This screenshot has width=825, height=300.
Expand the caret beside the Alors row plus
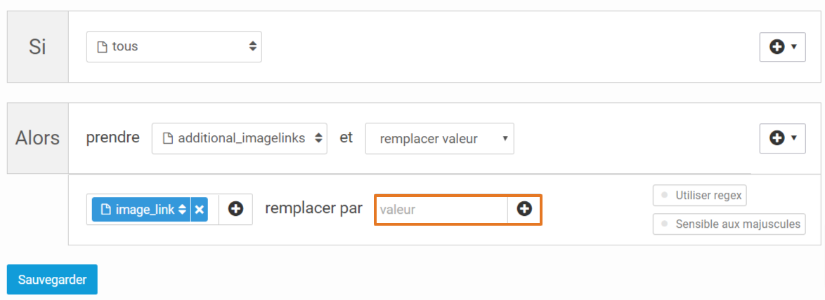tap(795, 139)
